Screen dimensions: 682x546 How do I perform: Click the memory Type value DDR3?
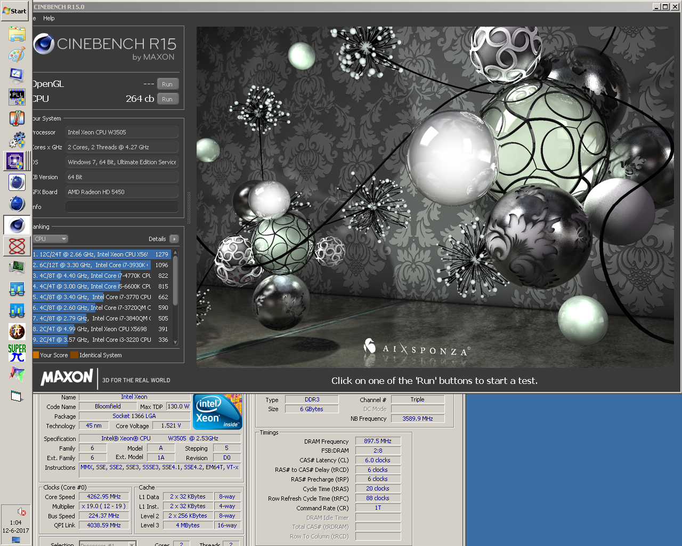tap(312, 399)
